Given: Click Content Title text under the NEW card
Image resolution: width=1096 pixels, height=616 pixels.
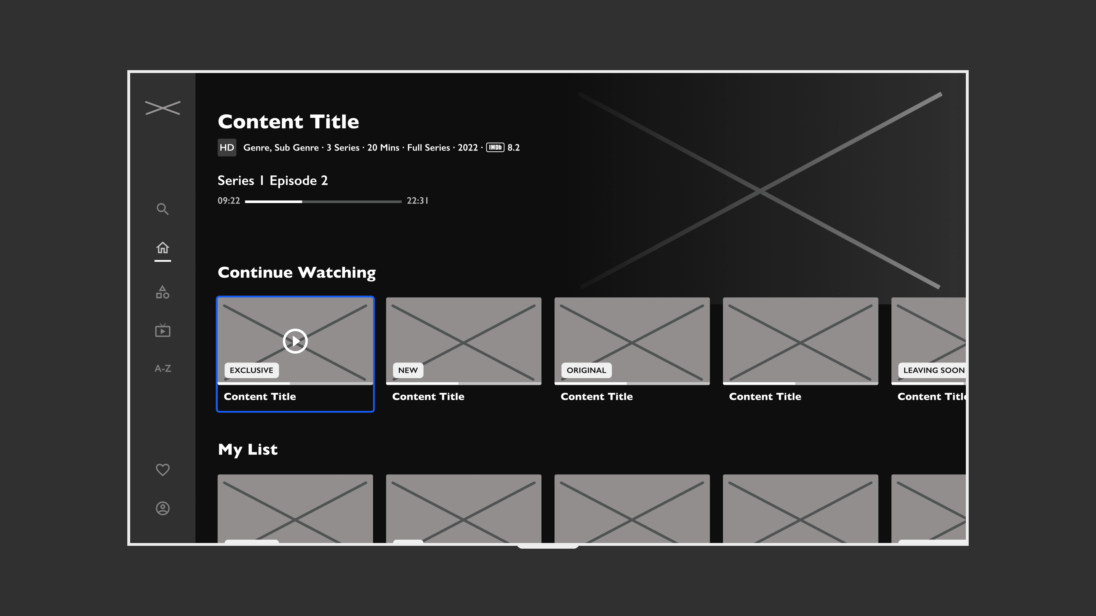Looking at the screenshot, I should click(x=428, y=397).
